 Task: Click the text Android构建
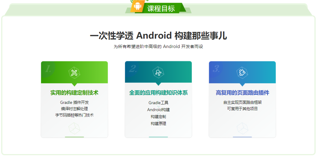(158, 110)
